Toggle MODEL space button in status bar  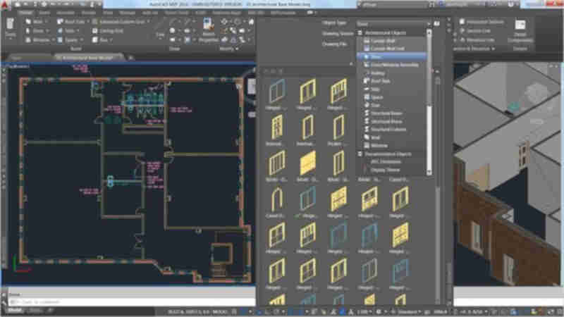pyautogui.click(x=219, y=312)
